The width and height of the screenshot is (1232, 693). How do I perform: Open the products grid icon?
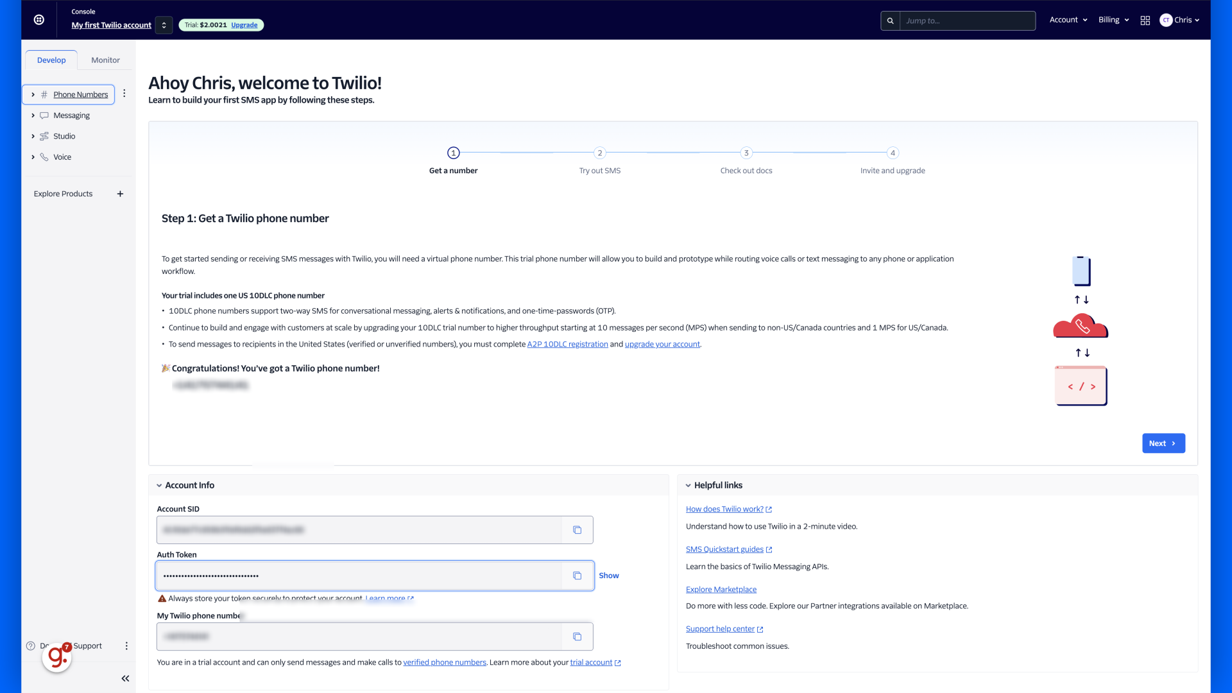point(1145,21)
